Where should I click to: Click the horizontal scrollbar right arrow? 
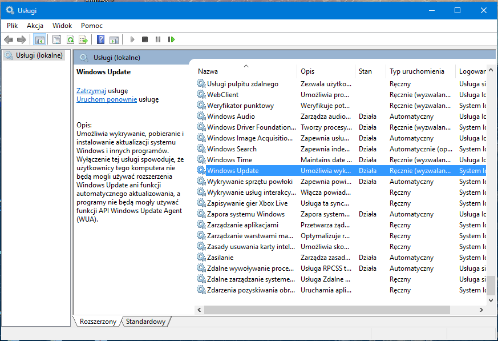[x=481, y=310]
